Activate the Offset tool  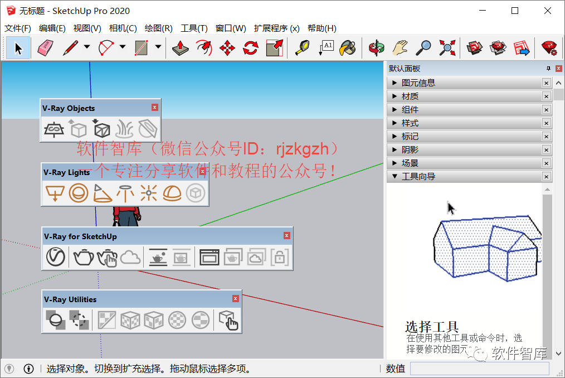point(204,47)
